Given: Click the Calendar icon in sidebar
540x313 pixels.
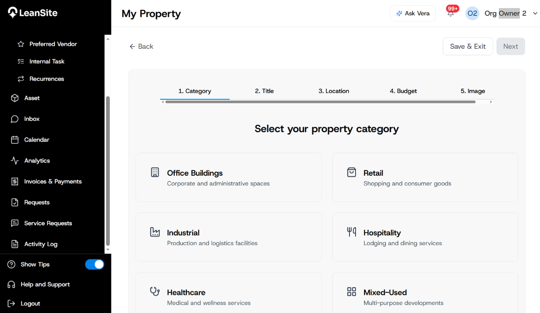Looking at the screenshot, I should (x=15, y=140).
